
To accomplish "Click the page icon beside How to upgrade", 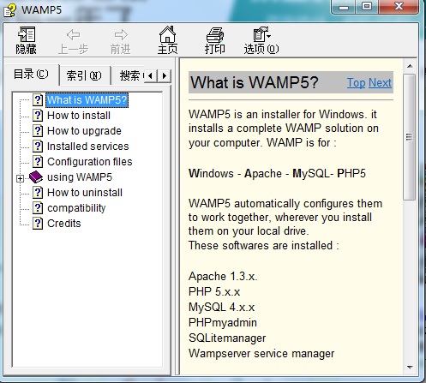I will click(x=38, y=131).
